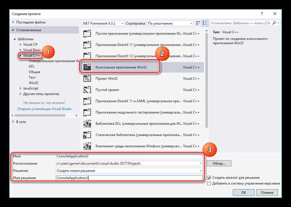
Task: Select Visual C++ in the templates tree
Action: point(31,55)
